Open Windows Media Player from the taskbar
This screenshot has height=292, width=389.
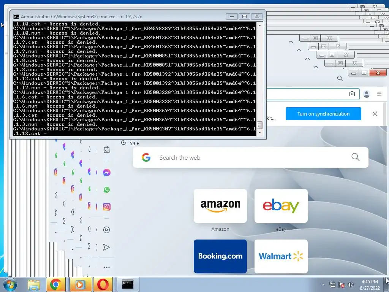click(81, 284)
